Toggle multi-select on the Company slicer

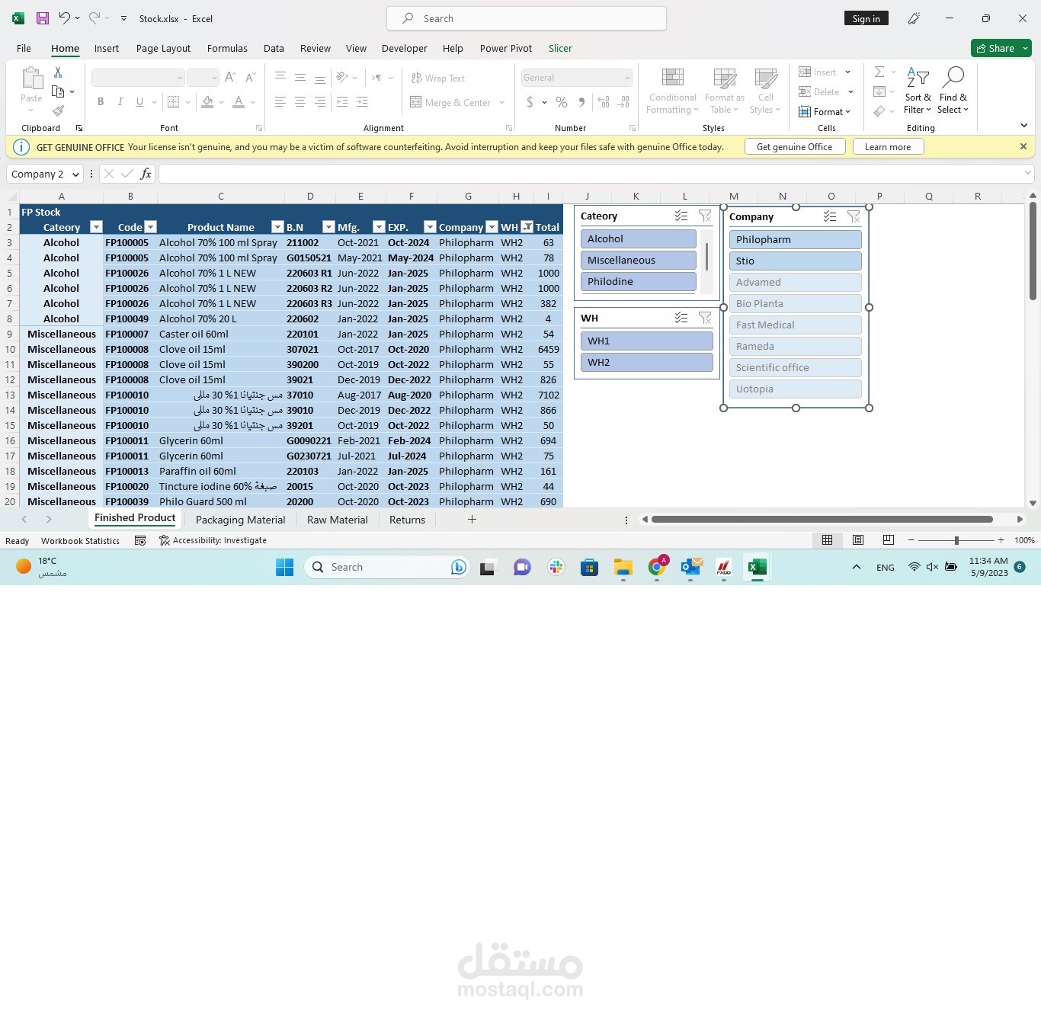coord(830,217)
